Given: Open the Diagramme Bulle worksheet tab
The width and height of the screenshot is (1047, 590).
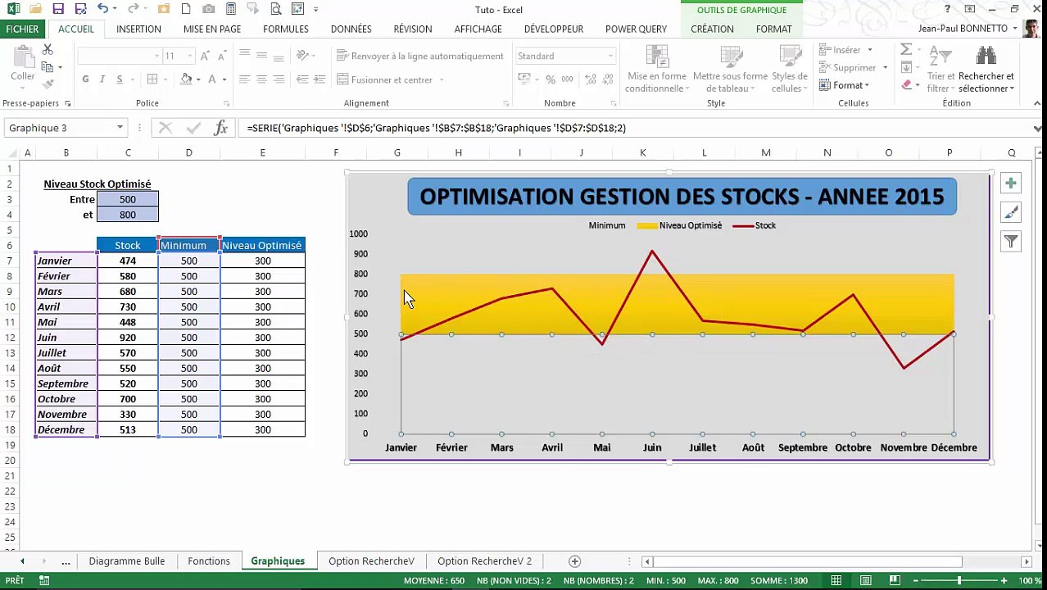Looking at the screenshot, I should click(x=127, y=561).
